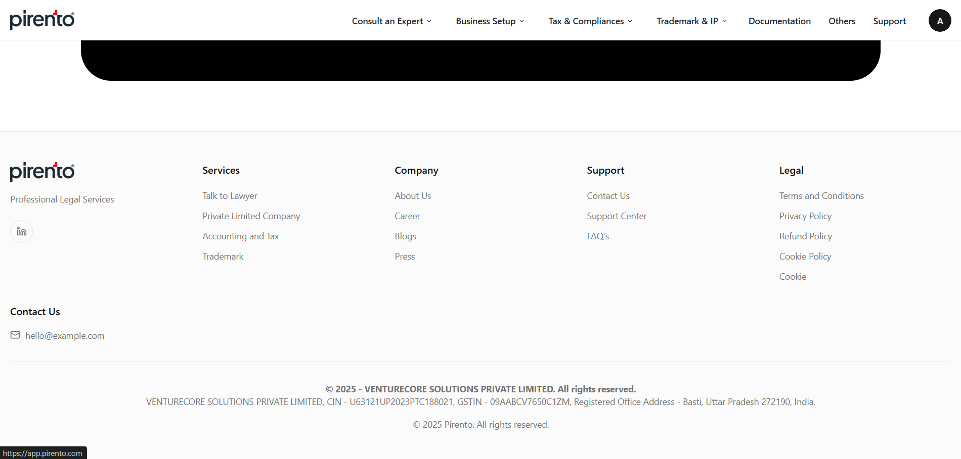Open the Support Center link
The height and width of the screenshot is (459, 961).
click(617, 216)
